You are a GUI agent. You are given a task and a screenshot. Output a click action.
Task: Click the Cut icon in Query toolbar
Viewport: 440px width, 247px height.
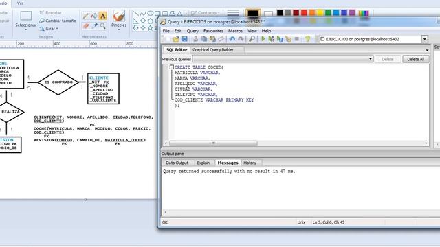coord(195,39)
